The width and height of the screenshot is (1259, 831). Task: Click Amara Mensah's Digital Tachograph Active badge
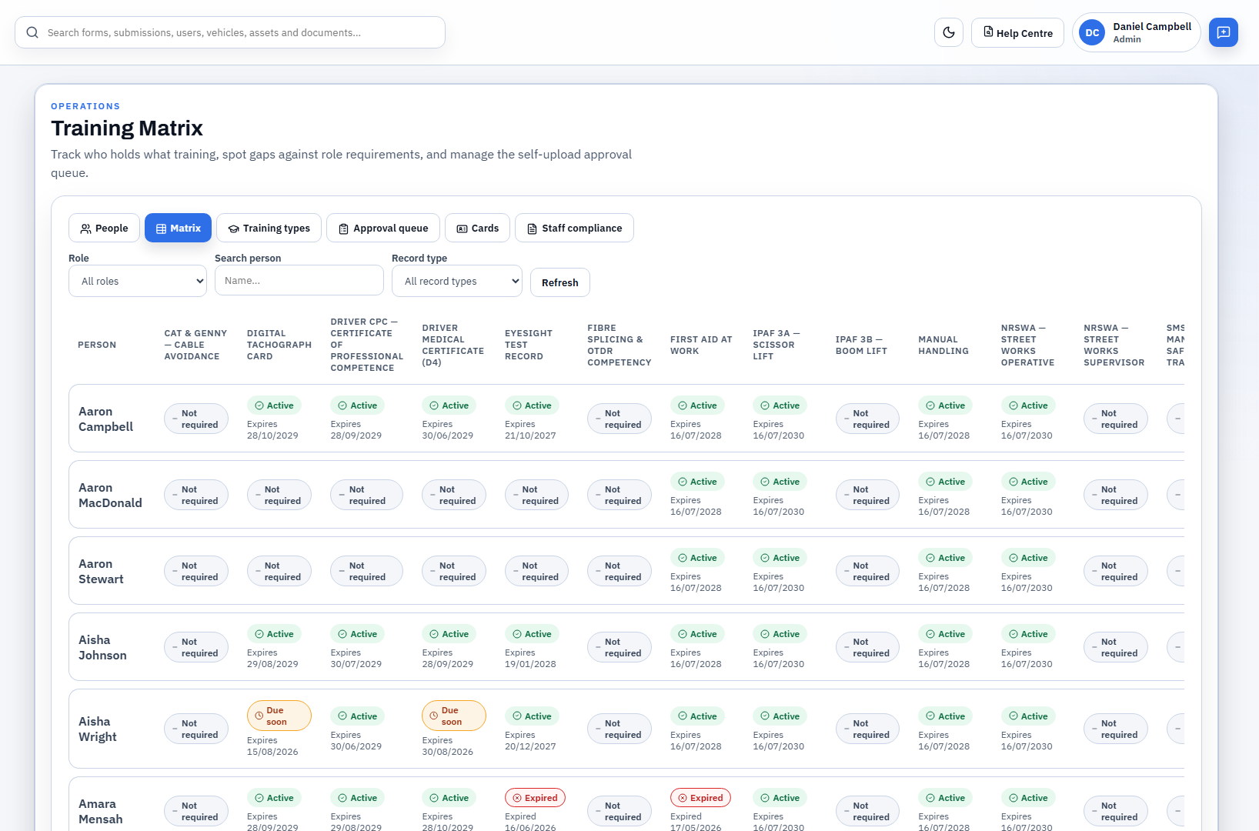click(274, 798)
